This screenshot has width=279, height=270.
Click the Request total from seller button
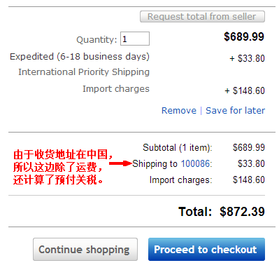coord(202,17)
